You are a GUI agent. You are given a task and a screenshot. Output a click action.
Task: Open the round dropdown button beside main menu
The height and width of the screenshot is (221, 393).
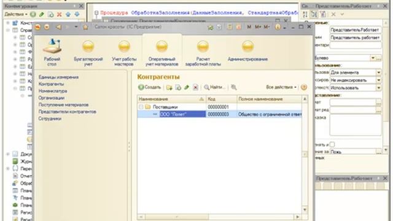coord(47,27)
